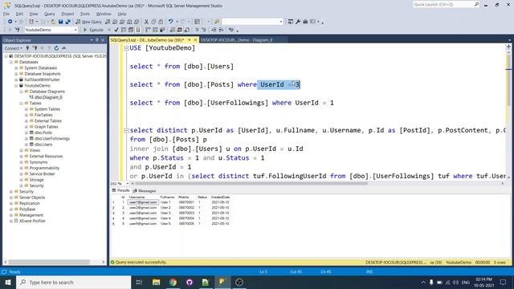This screenshot has height=289, width=514.
Task: Run the query with Execute button
Action: [x=93, y=30]
